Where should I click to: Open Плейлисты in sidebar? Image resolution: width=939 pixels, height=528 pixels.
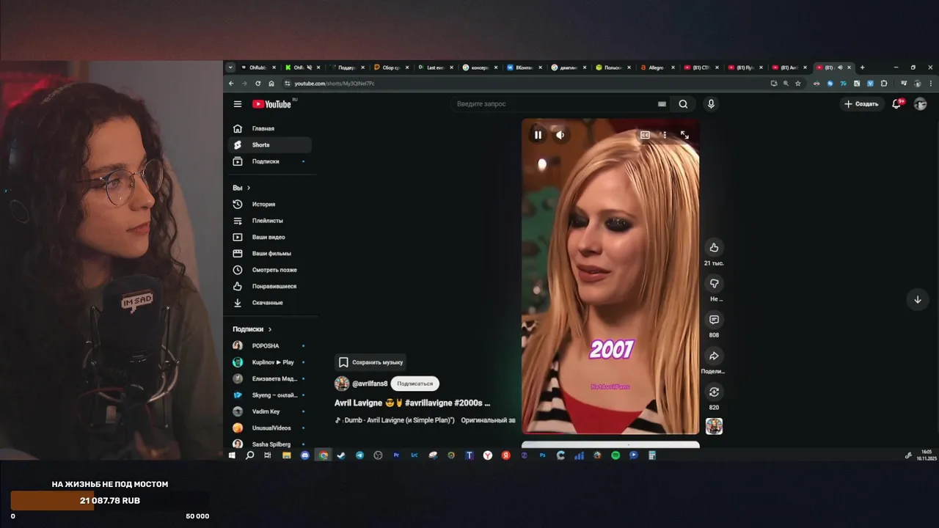269,221
